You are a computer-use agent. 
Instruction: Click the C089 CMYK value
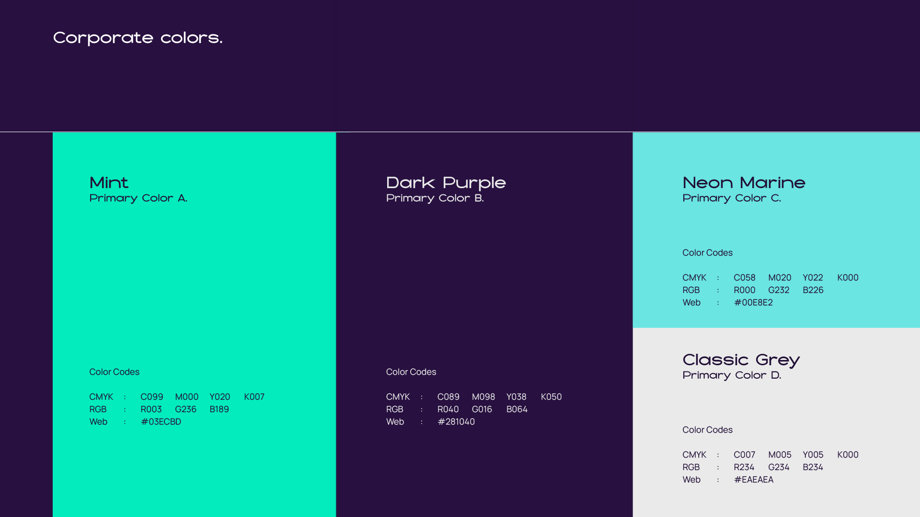click(x=448, y=397)
